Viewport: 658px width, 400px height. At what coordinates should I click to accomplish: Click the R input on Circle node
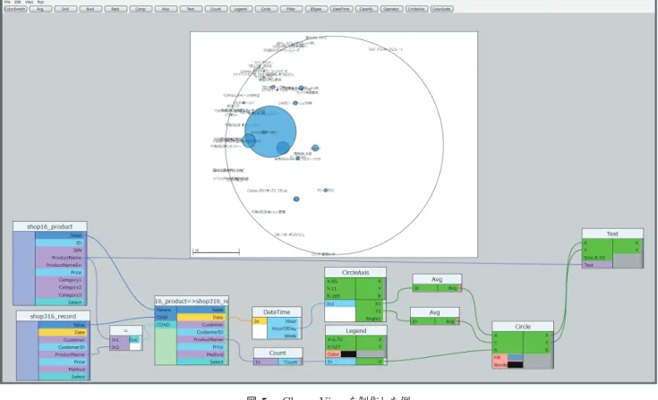508,350
